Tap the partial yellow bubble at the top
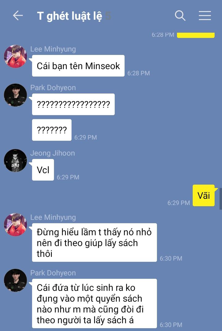Viewport: 222px width, 331px height. (x=196, y=35)
